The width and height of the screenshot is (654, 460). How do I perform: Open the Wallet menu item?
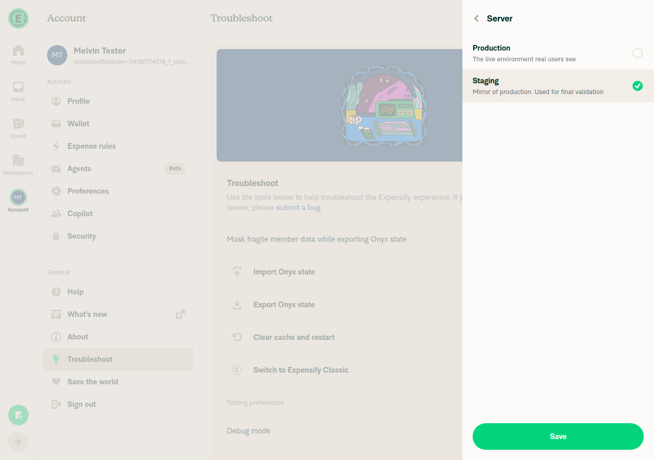coord(119,124)
